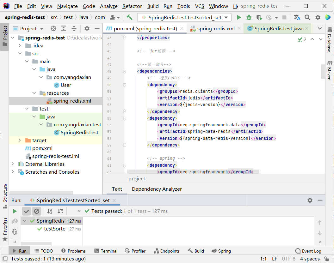
Task: Run with coverage shield icon
Action: 259,17
